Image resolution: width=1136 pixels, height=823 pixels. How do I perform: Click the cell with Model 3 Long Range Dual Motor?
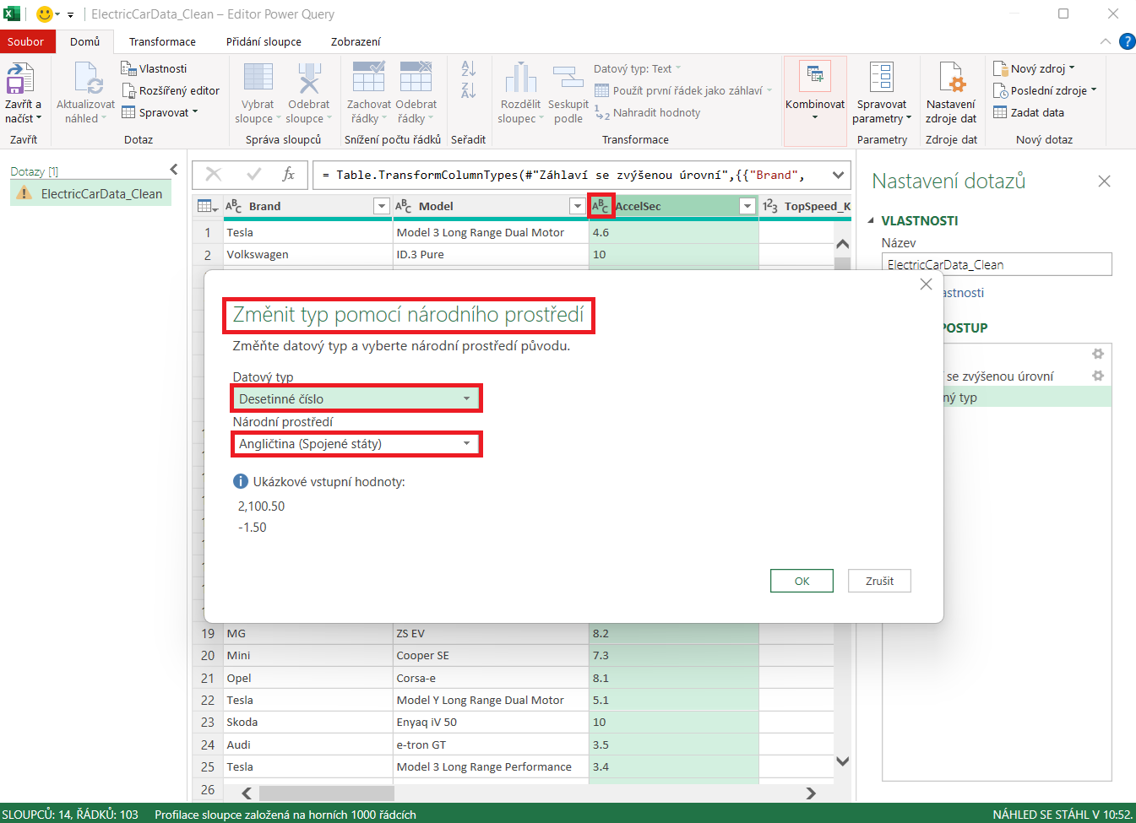491,232
